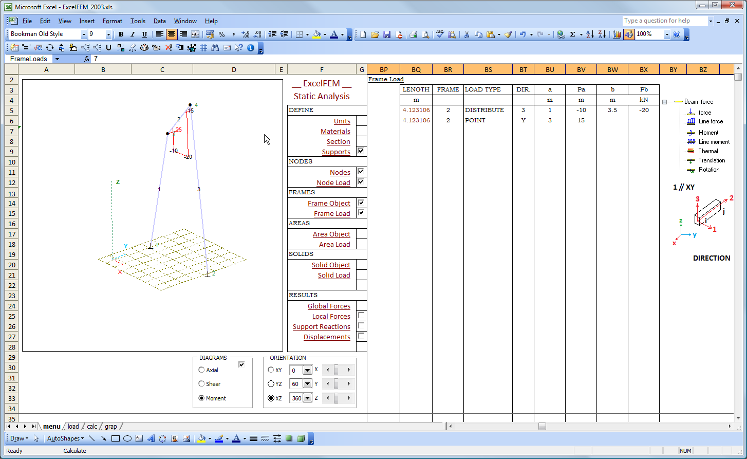Collapse the Beam force tree node
The height and width of the screenshot is (459, 747).
[x=664, y=102]
